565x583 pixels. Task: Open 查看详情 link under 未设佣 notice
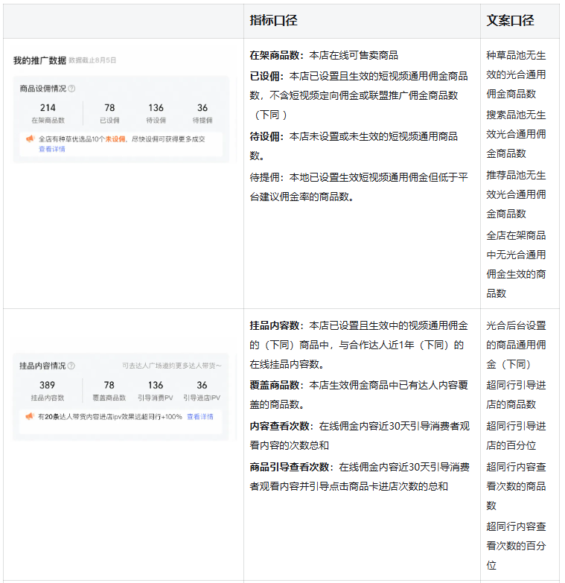point(51,149)
